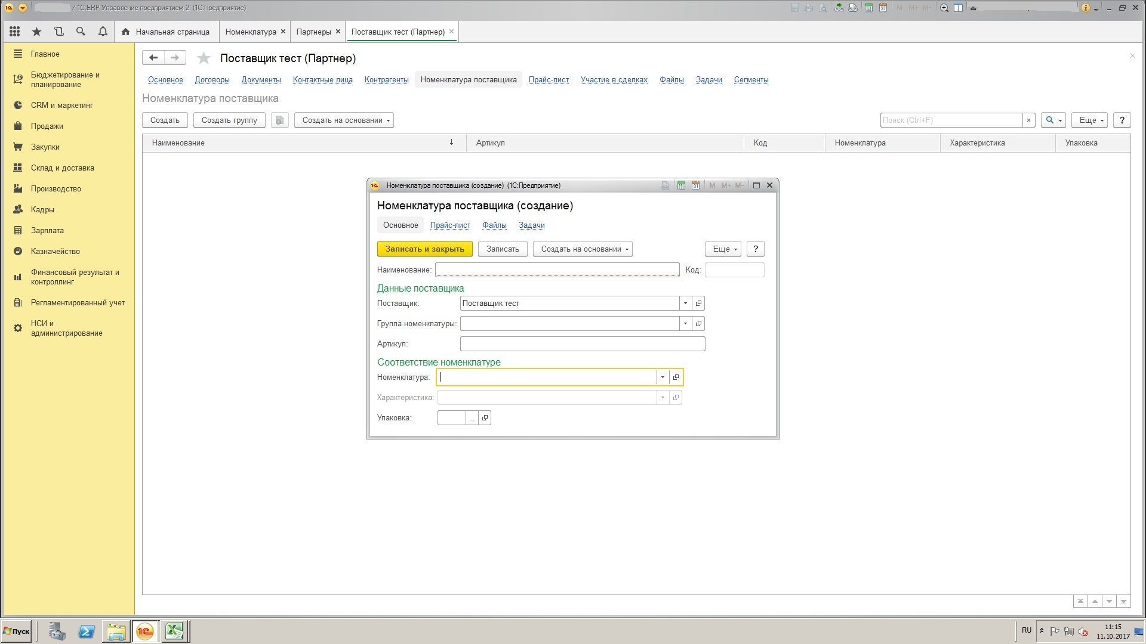Viewport: 1146px width, 644px height.
Task: Click the Упаковка ellipsis select button
Action: coord(472,418)
